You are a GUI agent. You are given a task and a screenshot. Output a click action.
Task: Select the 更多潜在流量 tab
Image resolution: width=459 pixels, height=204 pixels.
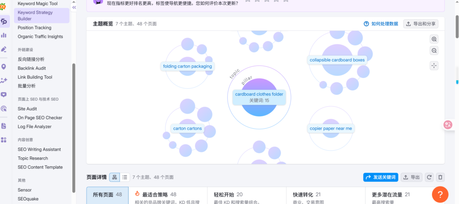tap(405, 195)
